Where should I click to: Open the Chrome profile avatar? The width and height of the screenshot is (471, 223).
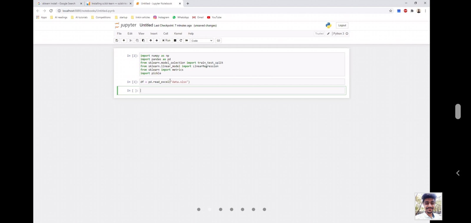[419, 11]
